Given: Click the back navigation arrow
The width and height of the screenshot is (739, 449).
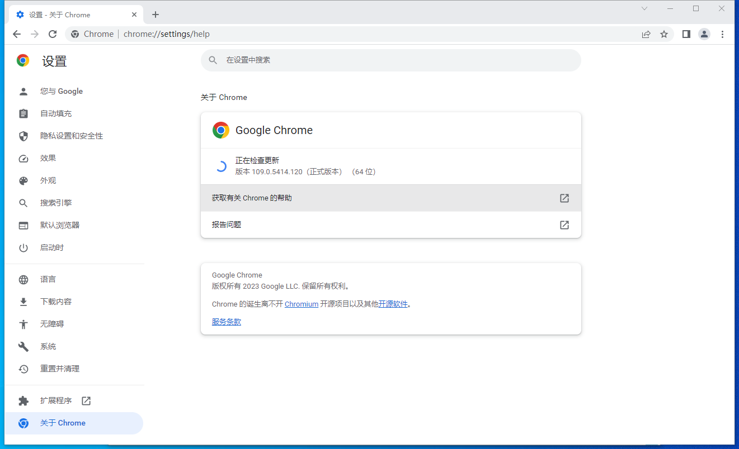Looking at the screenshot, I should (17, 34).
